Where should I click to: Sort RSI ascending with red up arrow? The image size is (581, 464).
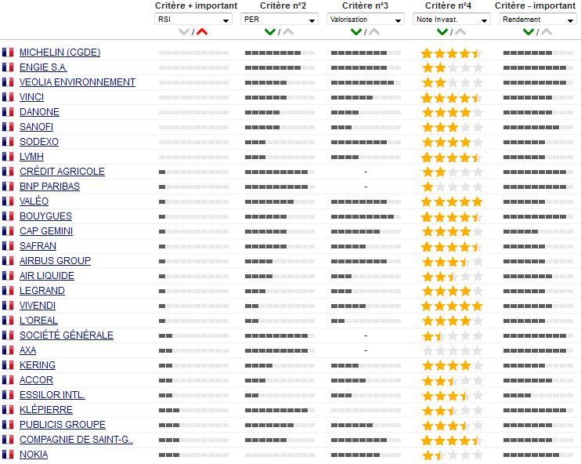[202, 32]
